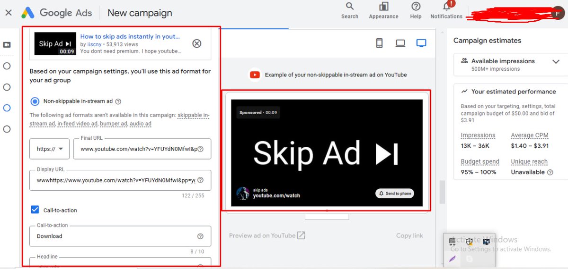Click the 95% – 100% budget spend value
Screen dimensions: 568x269
pyautogui.click(x=479, y=172)
